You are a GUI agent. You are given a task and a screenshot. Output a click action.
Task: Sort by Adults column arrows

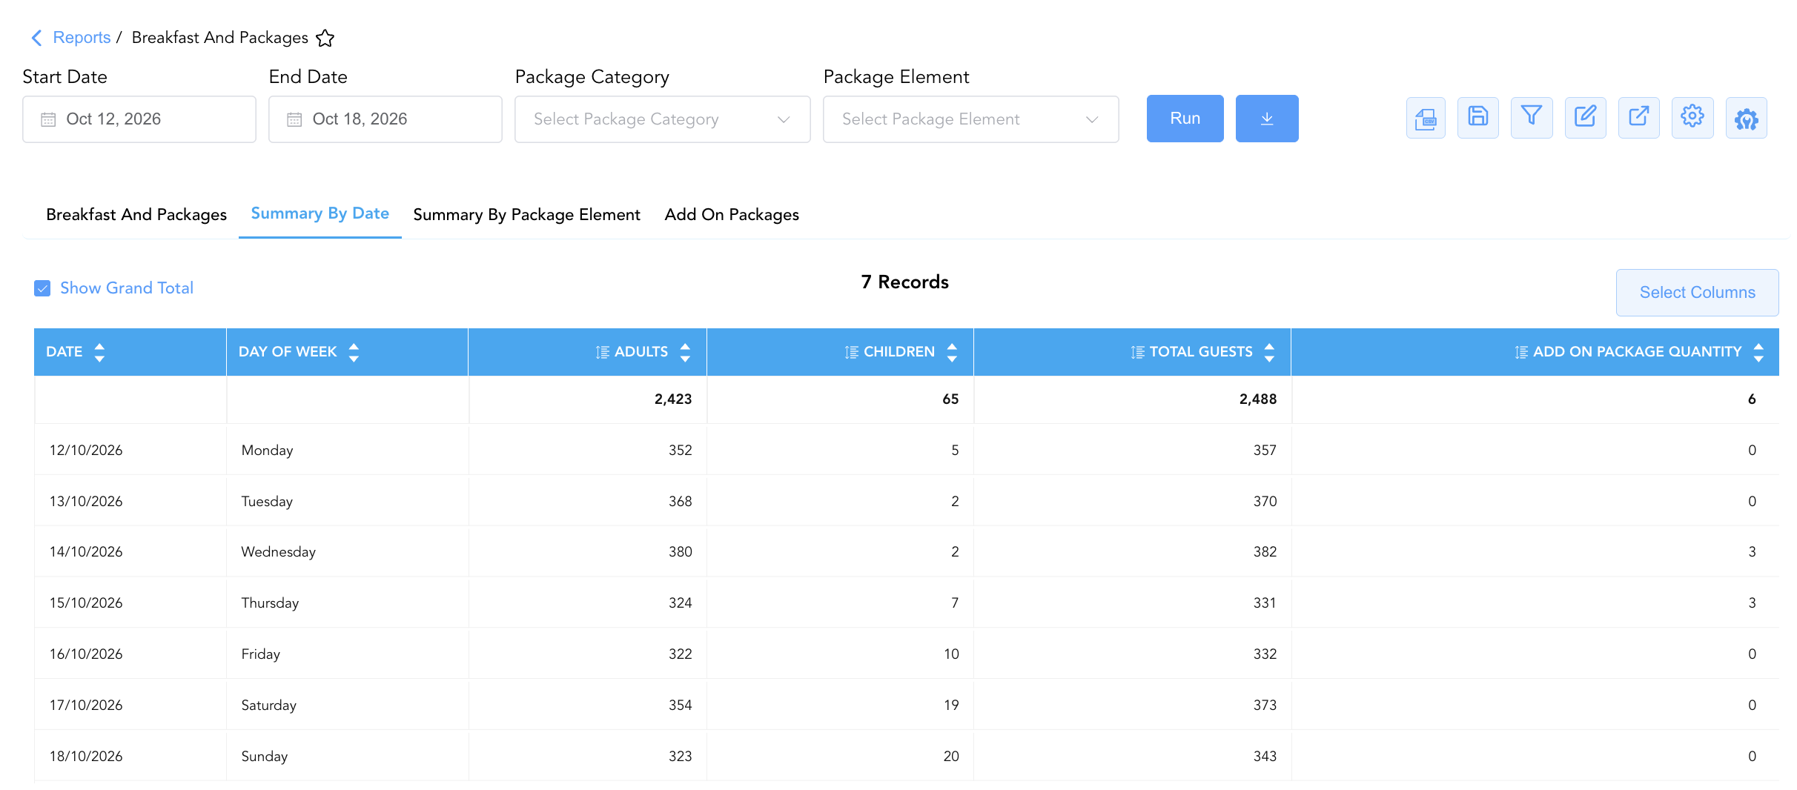pos(685,352)
